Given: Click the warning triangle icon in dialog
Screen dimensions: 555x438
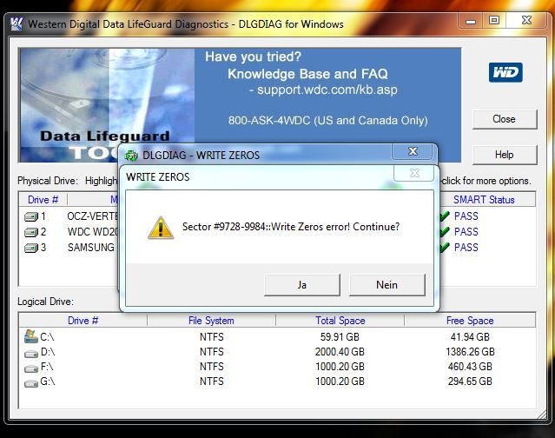Looking at the screenshot, I should click(x=161, y=228).
